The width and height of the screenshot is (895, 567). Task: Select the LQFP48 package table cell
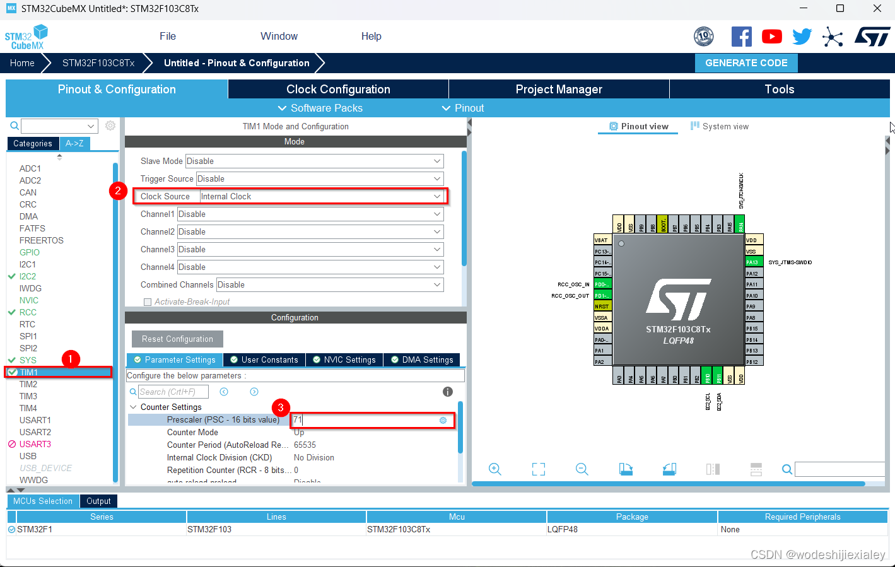(632, 530)
